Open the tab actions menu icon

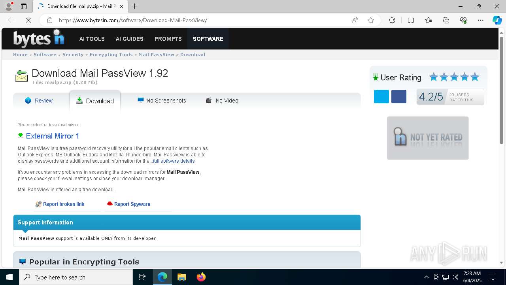click(24, 6)
